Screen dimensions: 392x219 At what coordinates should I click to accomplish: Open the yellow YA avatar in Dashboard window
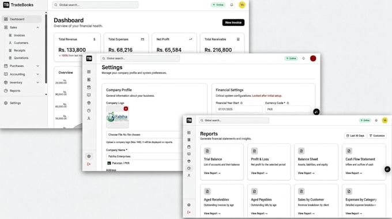click(242, 5)
